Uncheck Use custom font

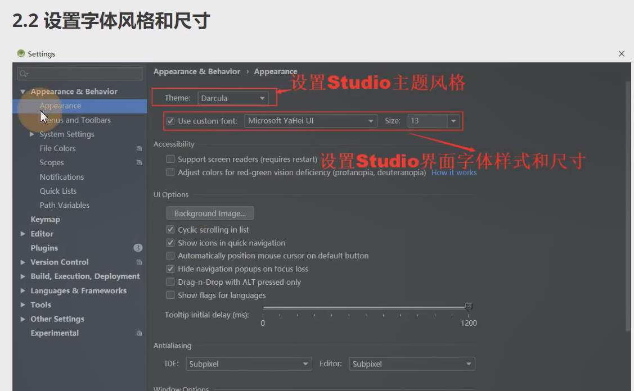[170, 121]
